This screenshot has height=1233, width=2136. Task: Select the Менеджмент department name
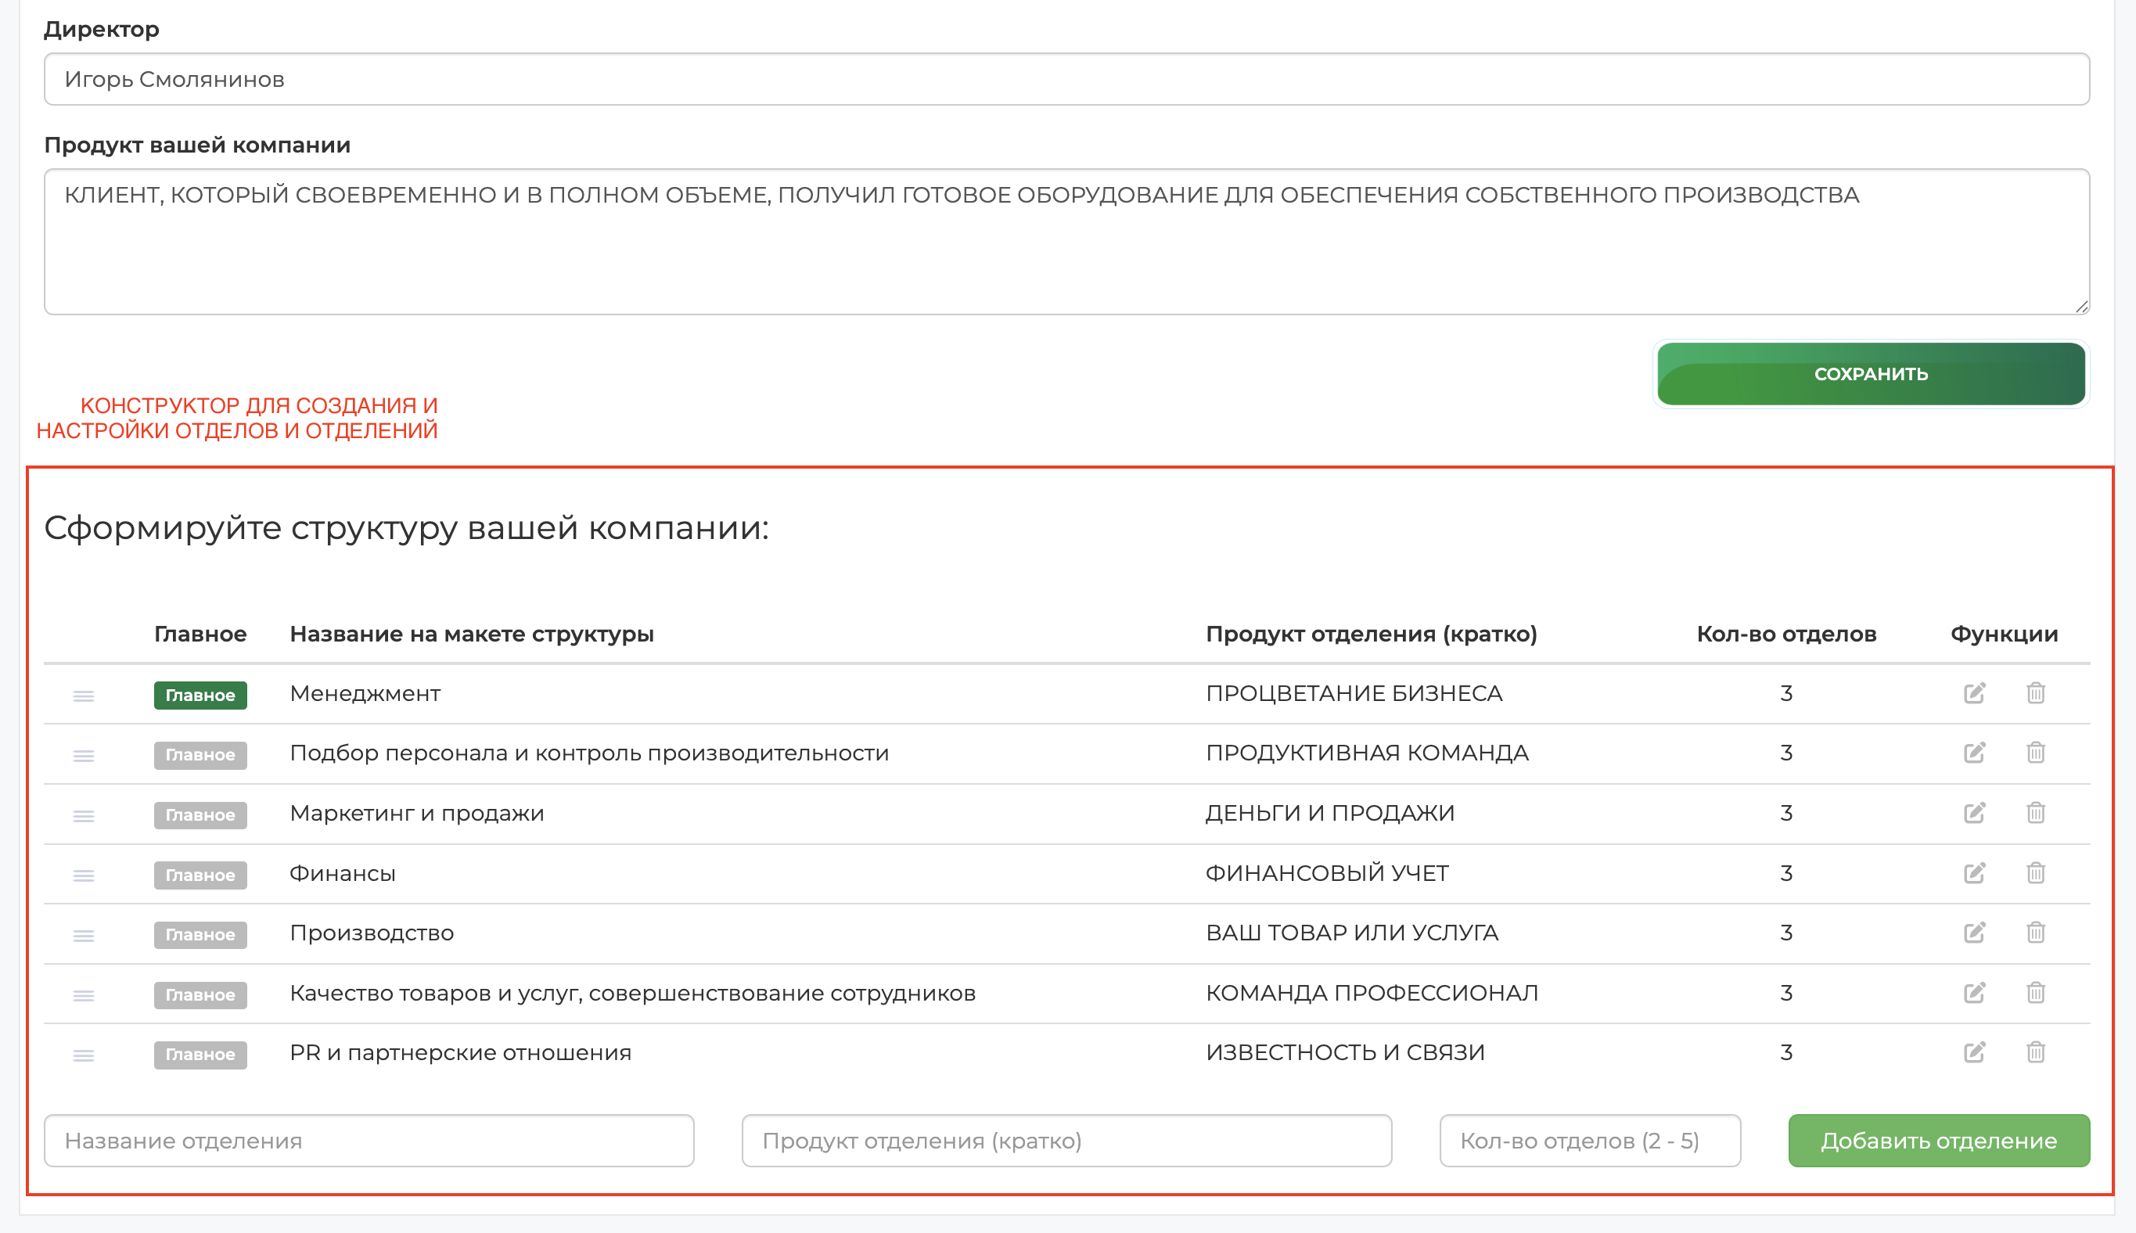[365, 693]
